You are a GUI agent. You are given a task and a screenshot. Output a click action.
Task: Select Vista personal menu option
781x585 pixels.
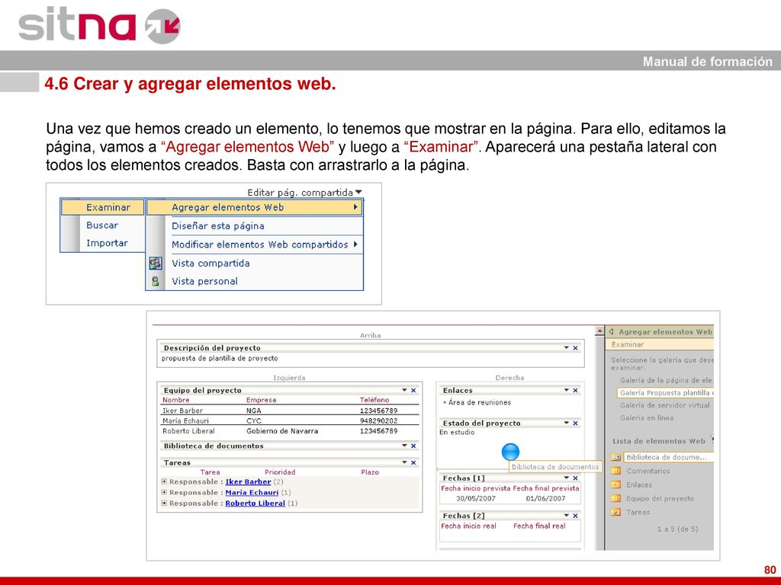(204, 281)
